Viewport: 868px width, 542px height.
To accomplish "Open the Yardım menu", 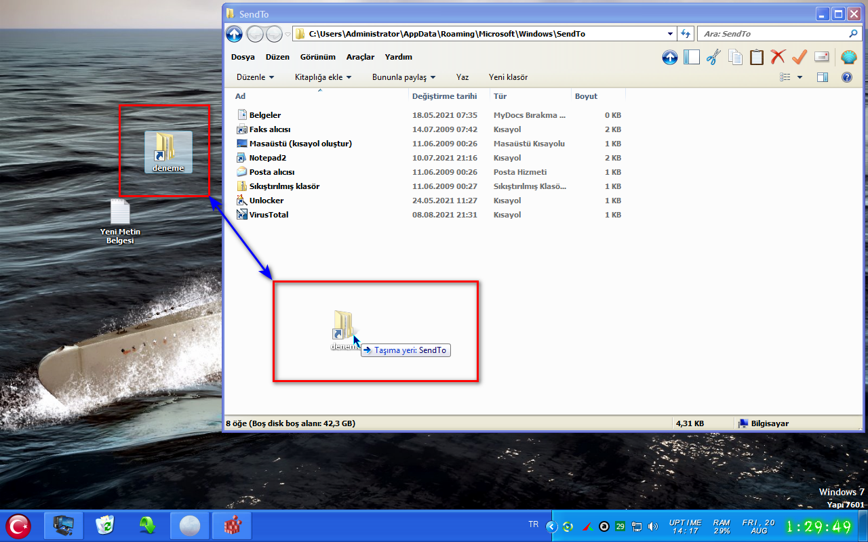I will coord(398,57).
